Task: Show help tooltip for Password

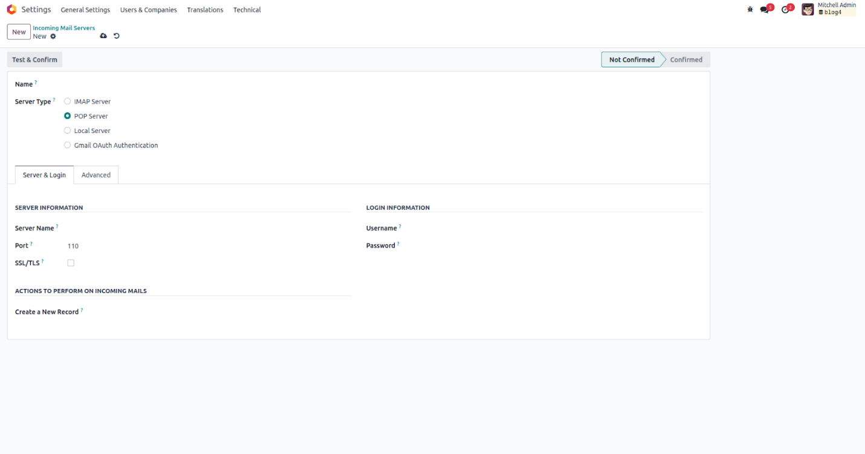Action: [398, 244]
